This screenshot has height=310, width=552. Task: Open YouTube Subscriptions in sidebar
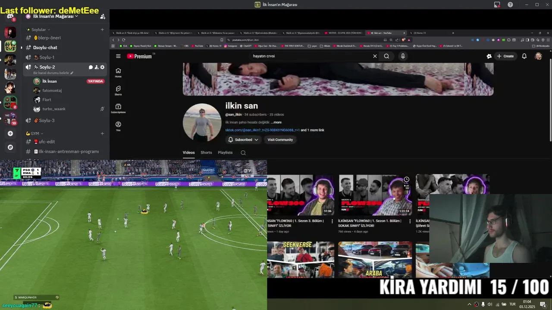pyautogui.click(x=118, y=108)
